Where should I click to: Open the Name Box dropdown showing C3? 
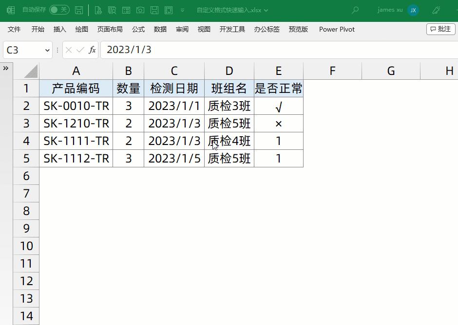tap(47, 50)
